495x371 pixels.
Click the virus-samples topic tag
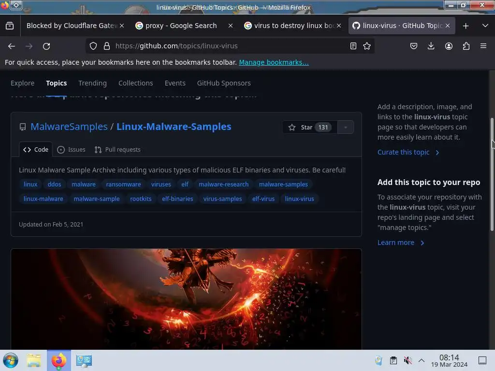pos(222,199)
